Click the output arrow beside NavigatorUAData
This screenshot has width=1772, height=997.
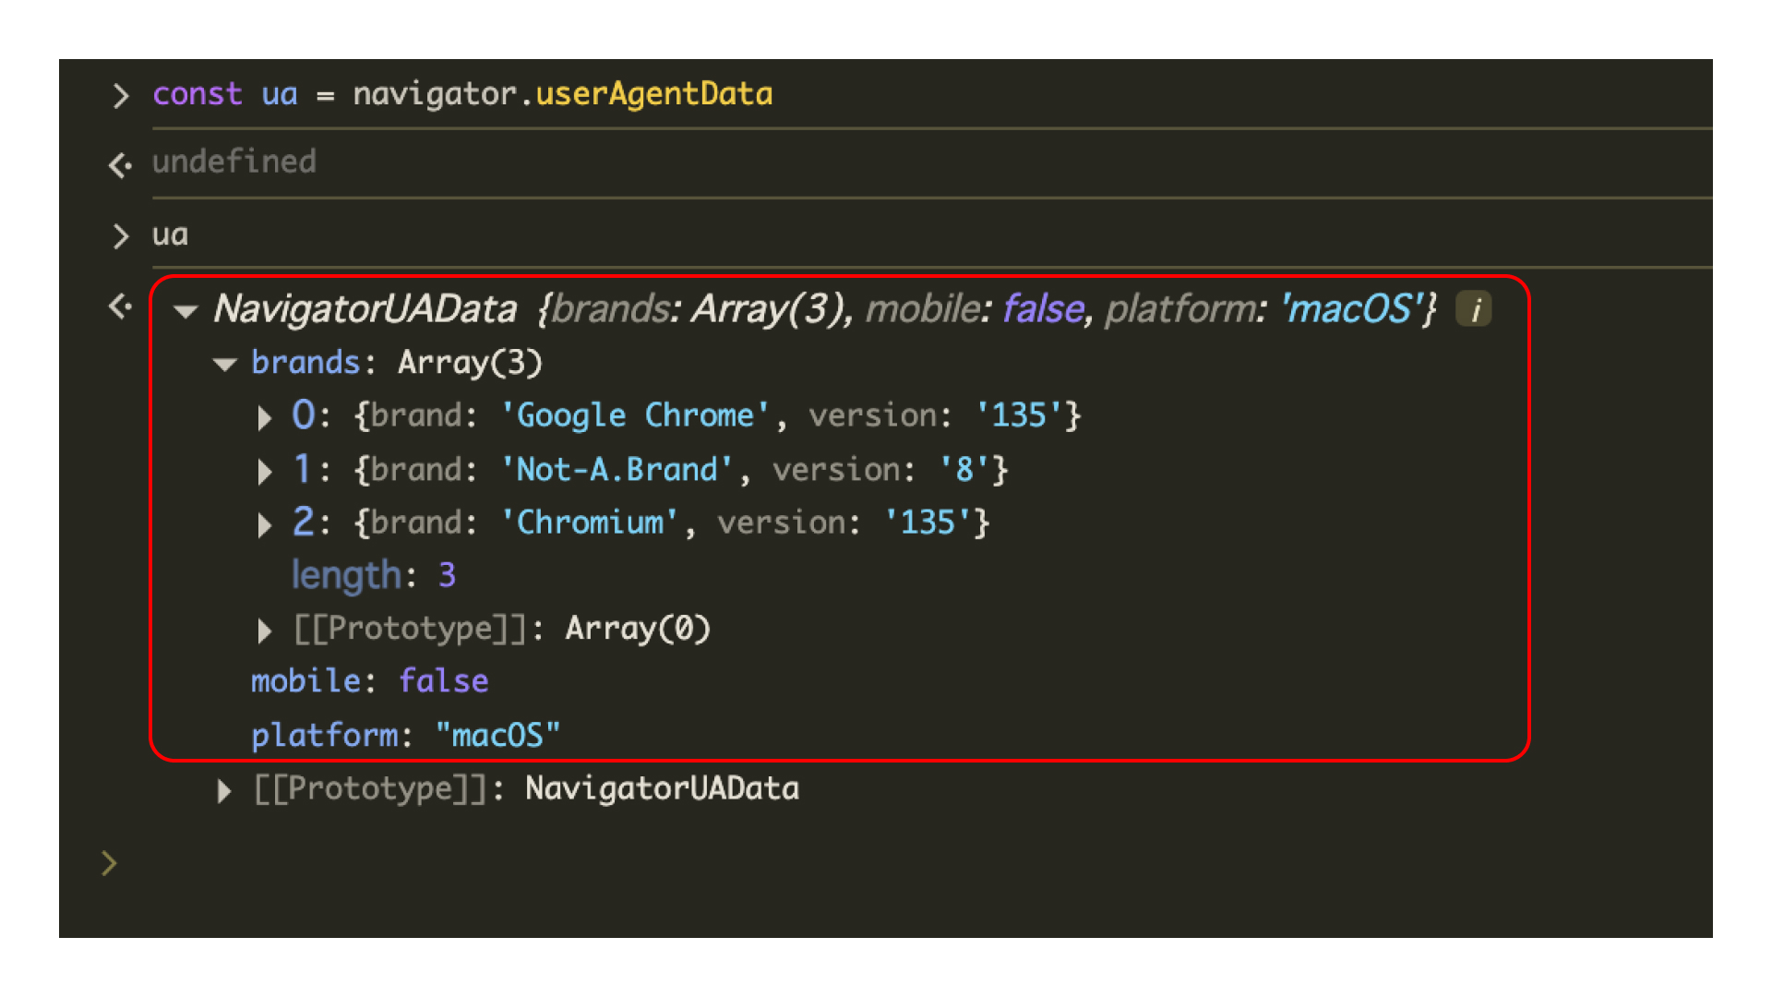pos(120,306)
